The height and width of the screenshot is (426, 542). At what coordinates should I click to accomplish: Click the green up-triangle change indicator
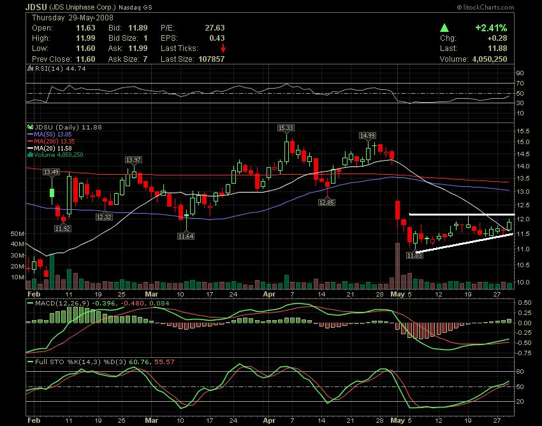[x=444, y=28]
